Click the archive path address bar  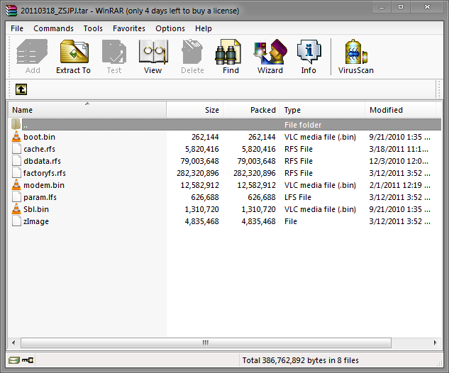point(234,89)
